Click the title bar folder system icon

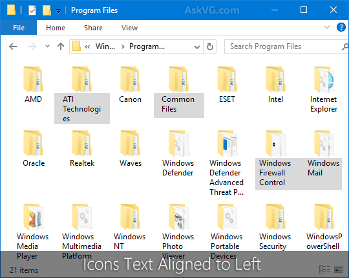[x=11, y=10]
